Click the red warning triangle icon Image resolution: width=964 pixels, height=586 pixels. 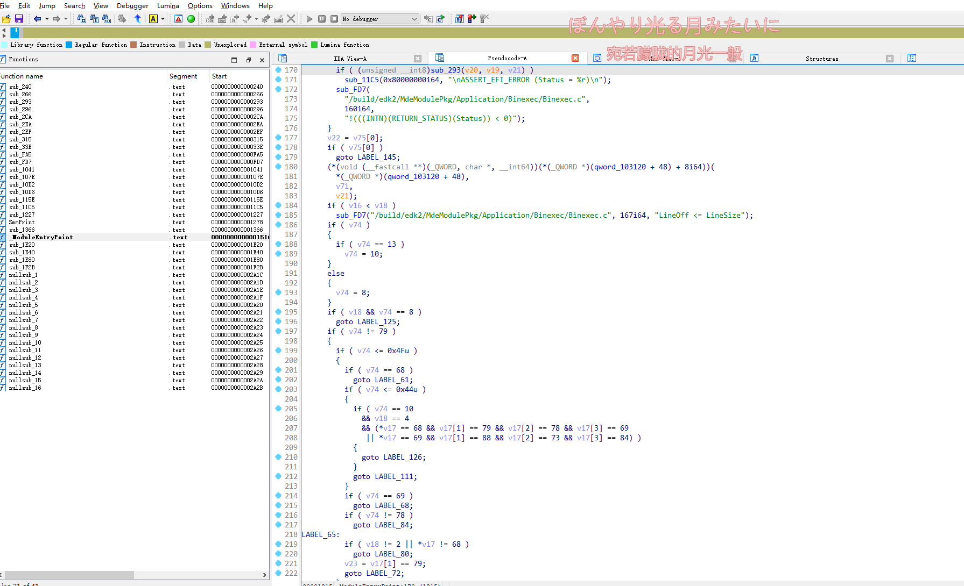[178, 19]
